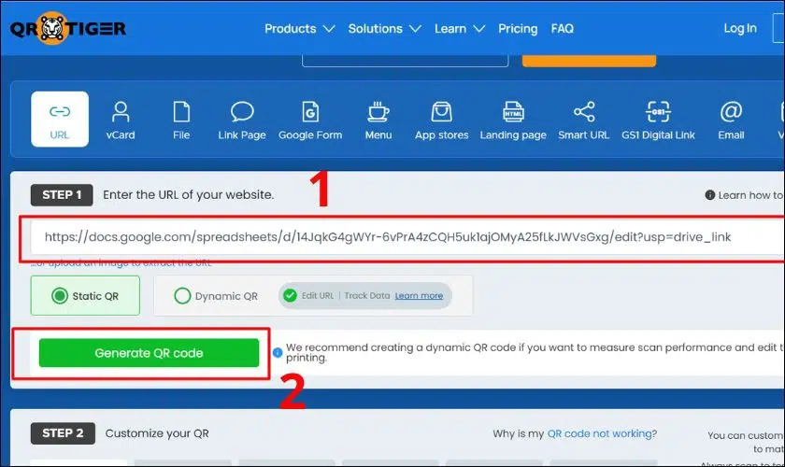Click the 'Edit URL' text

(x=318, y=295)
